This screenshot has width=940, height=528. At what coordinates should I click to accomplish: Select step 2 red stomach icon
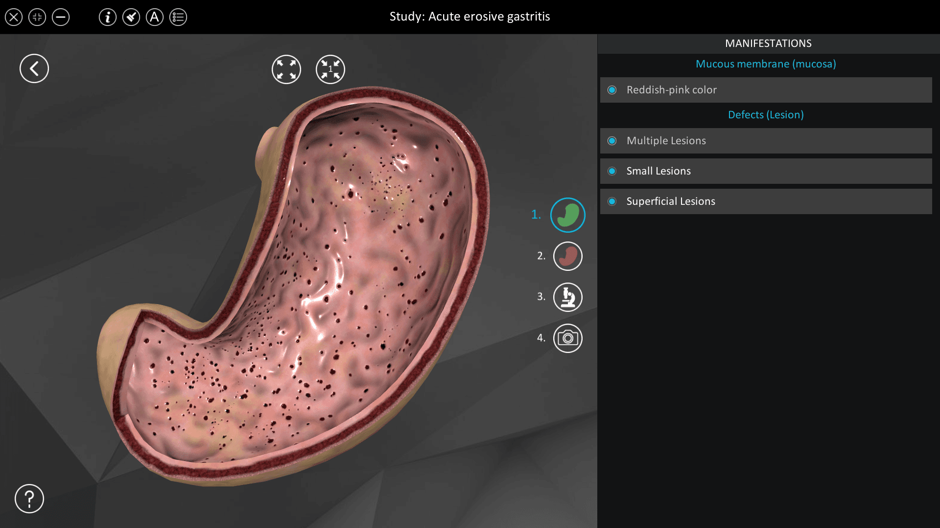click(568, 256)
